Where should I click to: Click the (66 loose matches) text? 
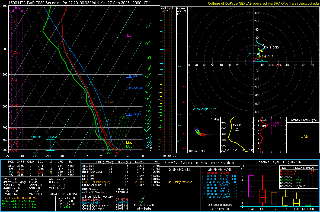pyautogui.click(x=220, y=205)
